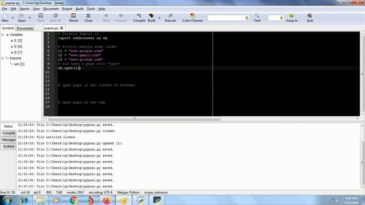Click the Close document toolbar icon
Image resolution: width=365 pixels, height=205 pixels.
click(x=88, y=18)
